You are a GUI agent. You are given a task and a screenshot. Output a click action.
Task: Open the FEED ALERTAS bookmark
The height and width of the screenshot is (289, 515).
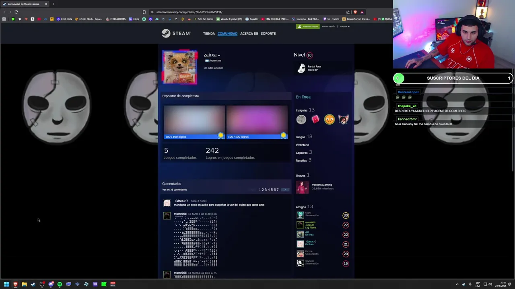(115, 19)
